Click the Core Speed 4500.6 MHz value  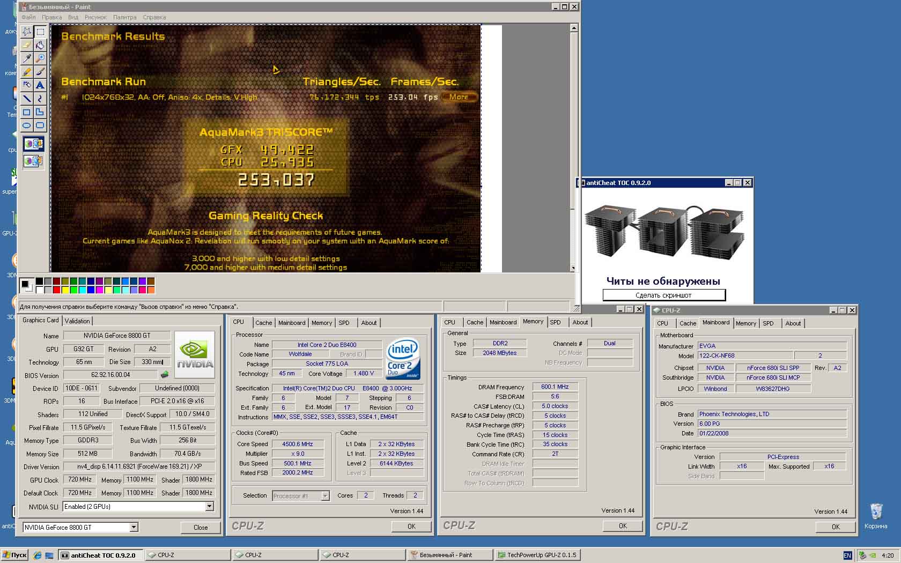(x=298, y=444)
